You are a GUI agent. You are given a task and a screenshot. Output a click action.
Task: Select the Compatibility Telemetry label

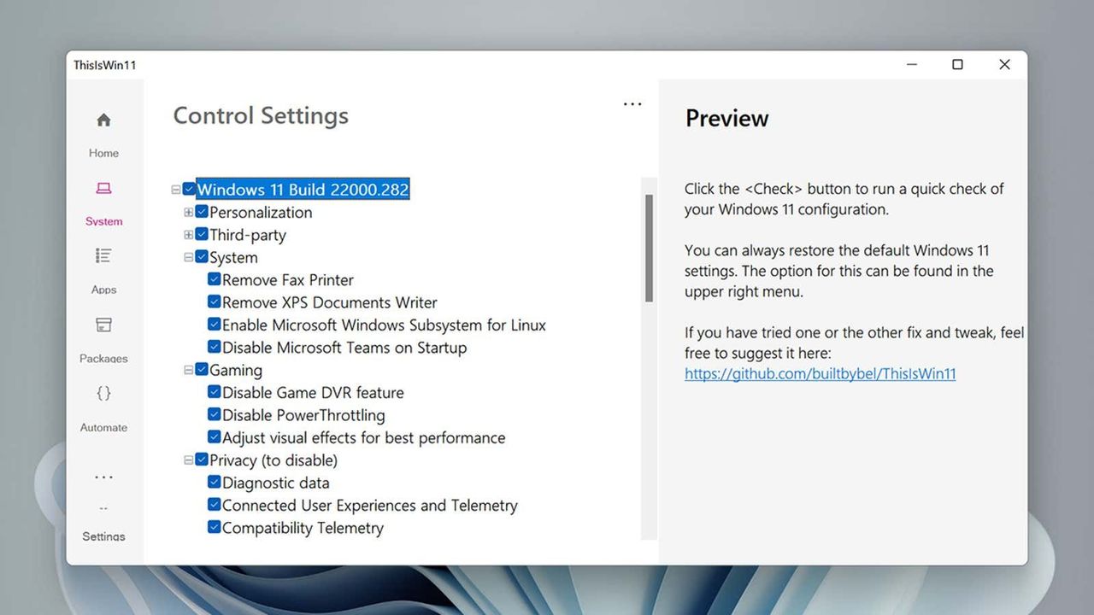tap(303, 528)
